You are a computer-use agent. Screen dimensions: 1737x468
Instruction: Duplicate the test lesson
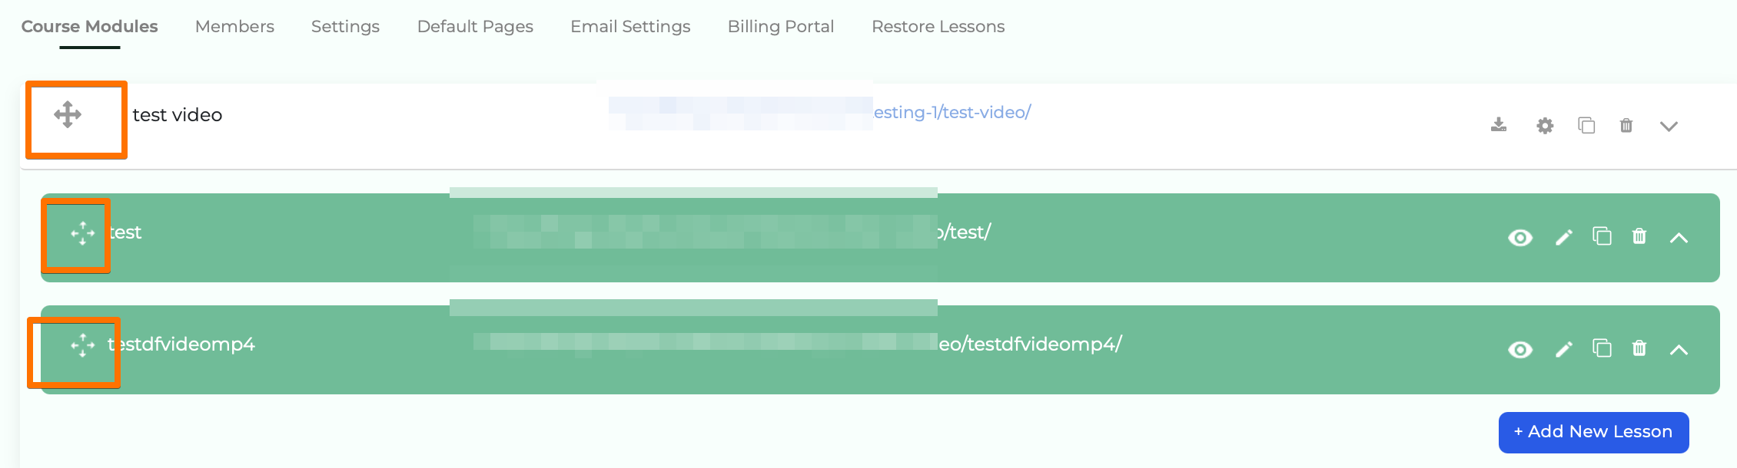[1602, 236]
